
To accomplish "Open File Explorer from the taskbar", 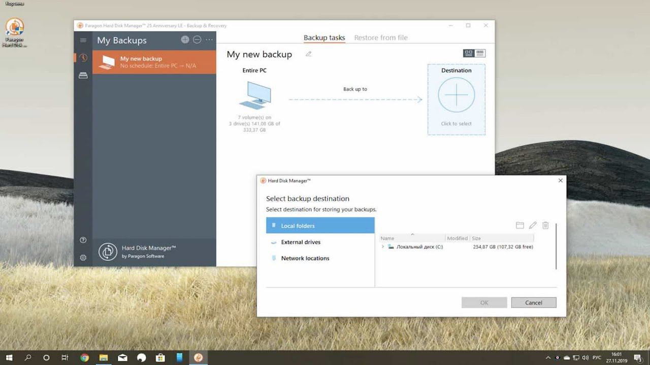I will 104,357.
